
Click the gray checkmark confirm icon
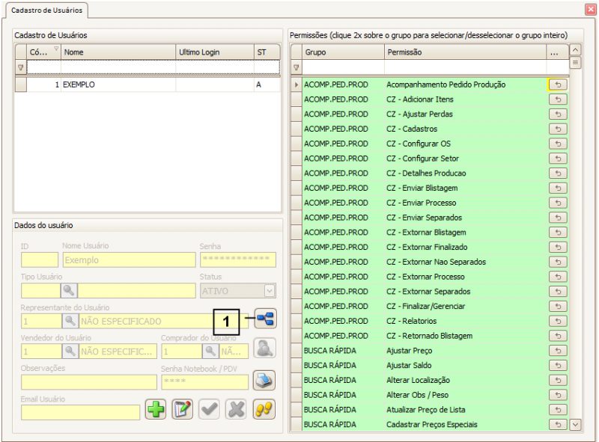point(209,410)
